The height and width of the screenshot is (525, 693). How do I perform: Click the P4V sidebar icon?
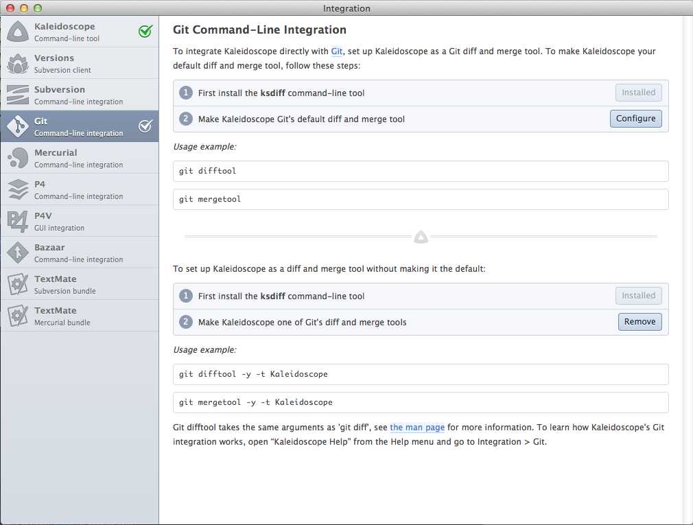(x=18, y=222)
